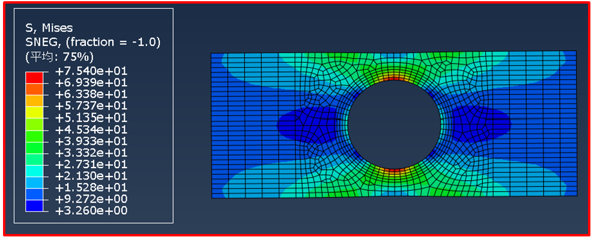
Task: Click the yellow legend color band
Action: [x=34, y=112]
